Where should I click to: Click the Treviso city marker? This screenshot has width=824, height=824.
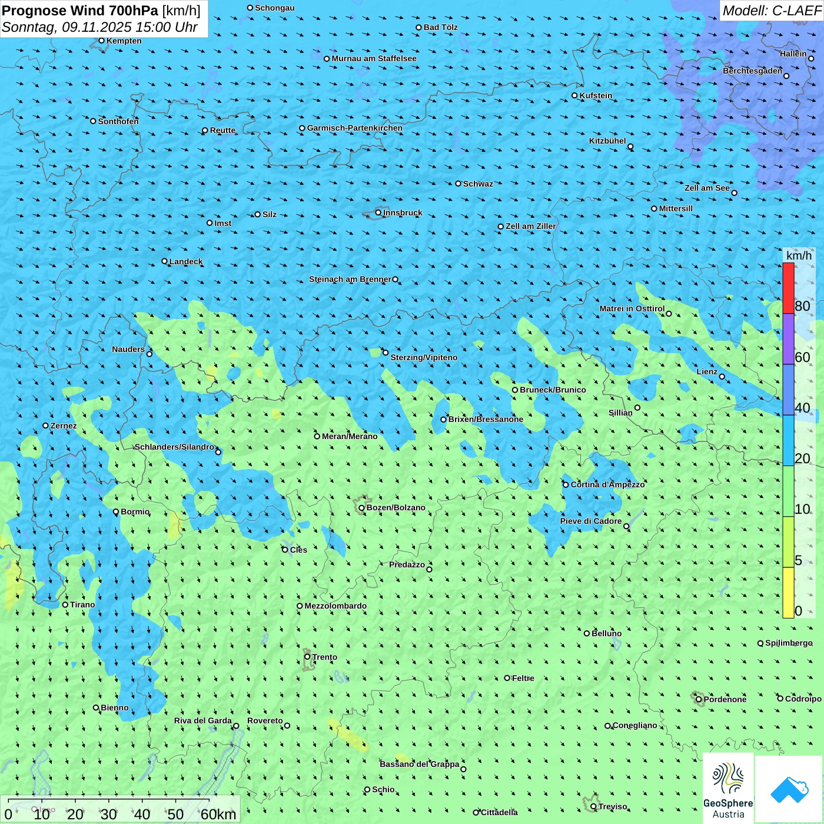pyautogui.click(x=594, y=806)
